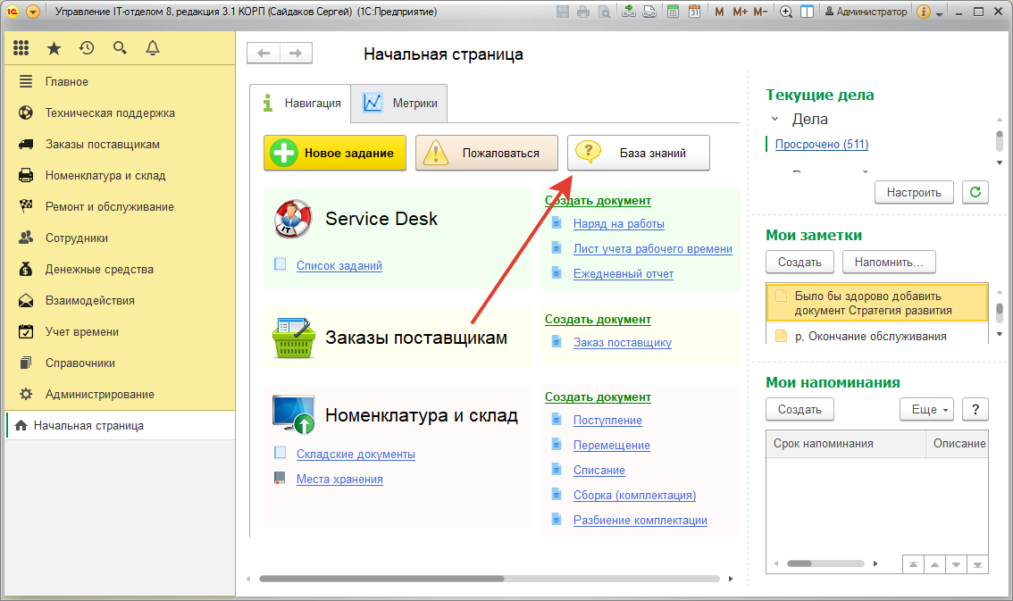Click the zoom scale magnifier icon
This screenshot has height=601, width=1013.
tap(785, 12)
